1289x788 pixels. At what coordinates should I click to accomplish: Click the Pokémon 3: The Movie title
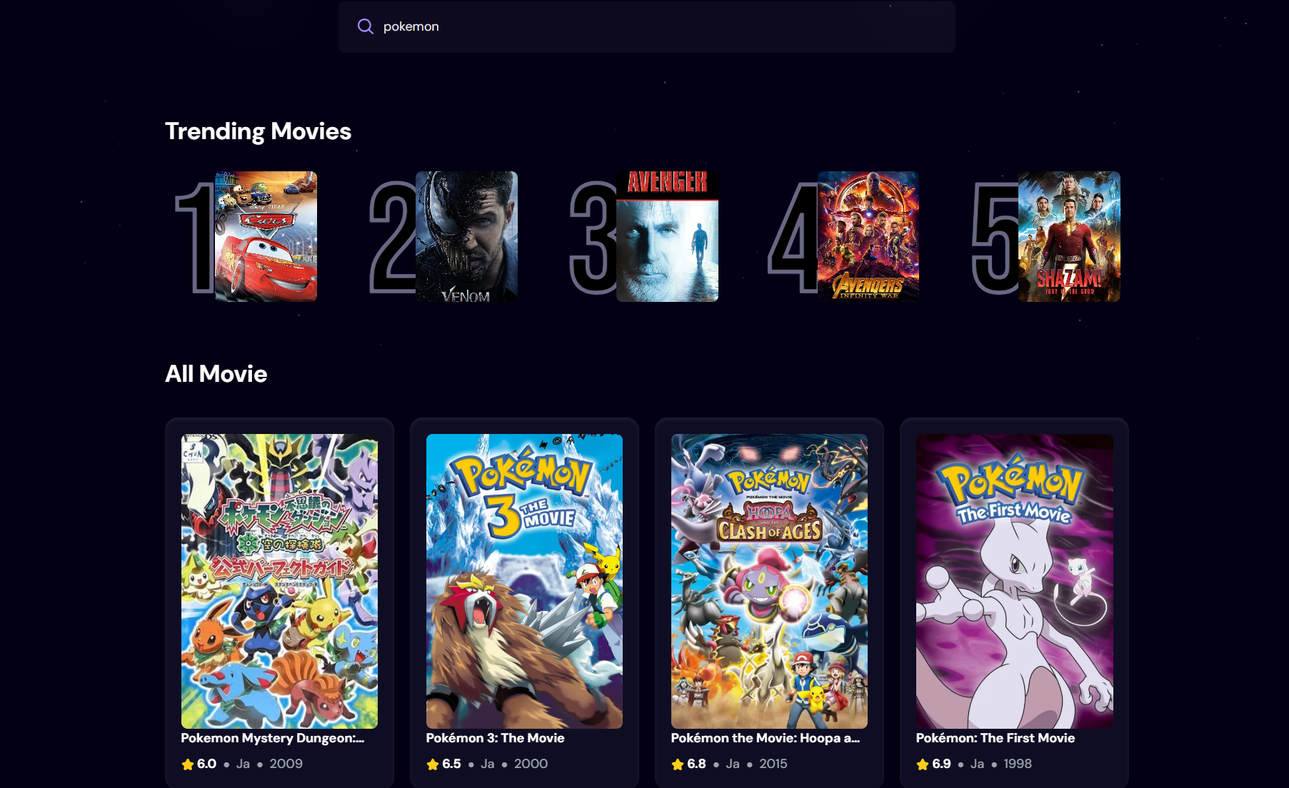495,738
